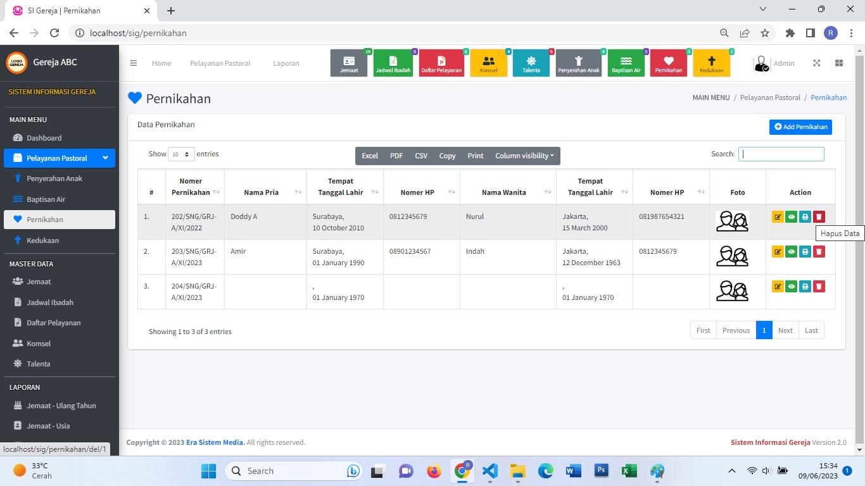Click the yellow Komsel shortcut tile

coord(488,63)
